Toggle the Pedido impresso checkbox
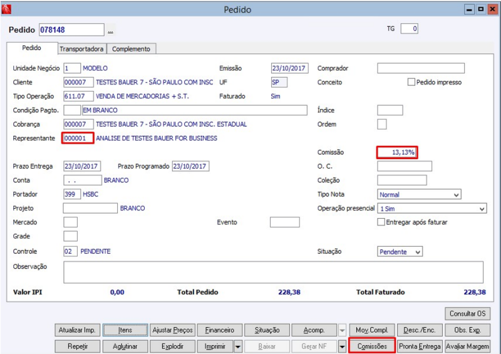This screenshot has height=354, width=501. click(x=411, y=82)
